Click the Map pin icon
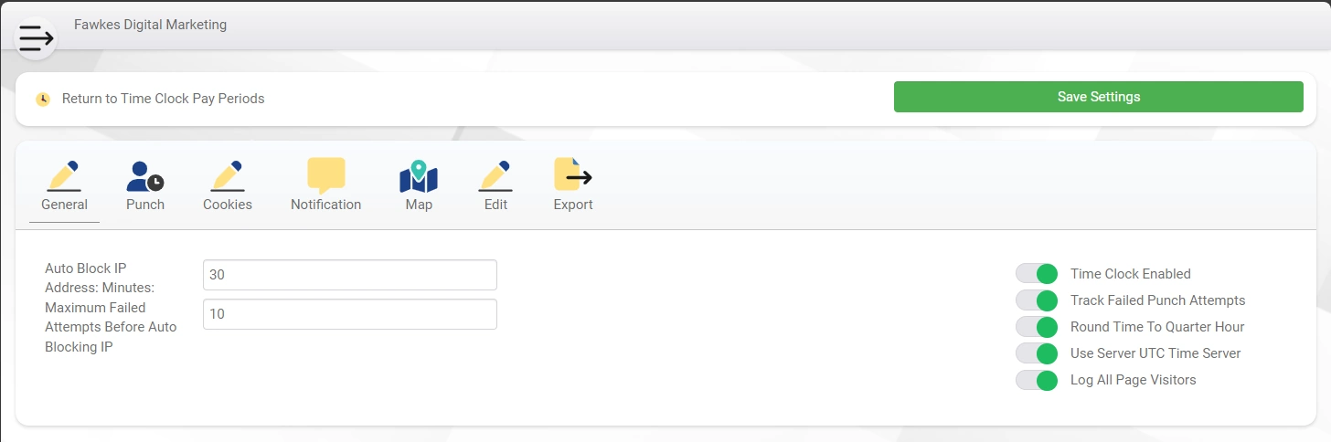The image size is (1331, 442). [419, 175]
